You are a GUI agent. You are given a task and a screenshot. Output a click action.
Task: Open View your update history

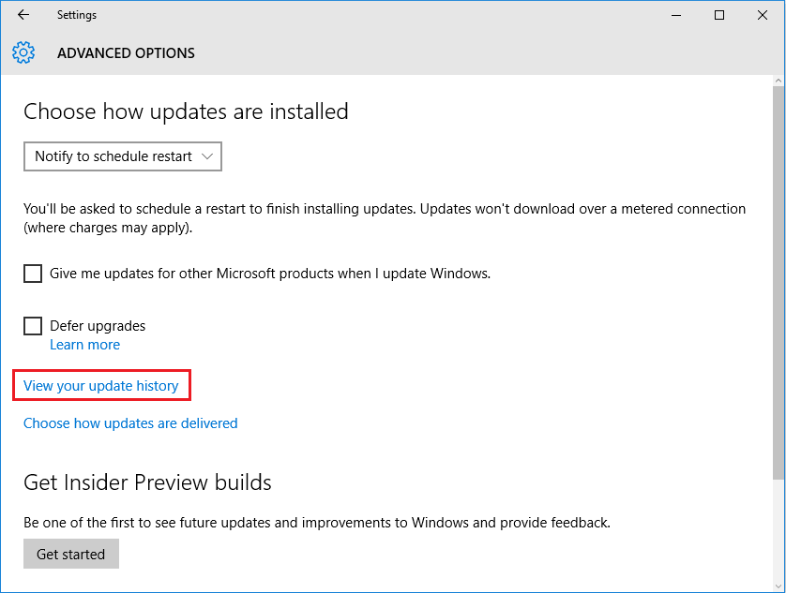tap(100, 385)
